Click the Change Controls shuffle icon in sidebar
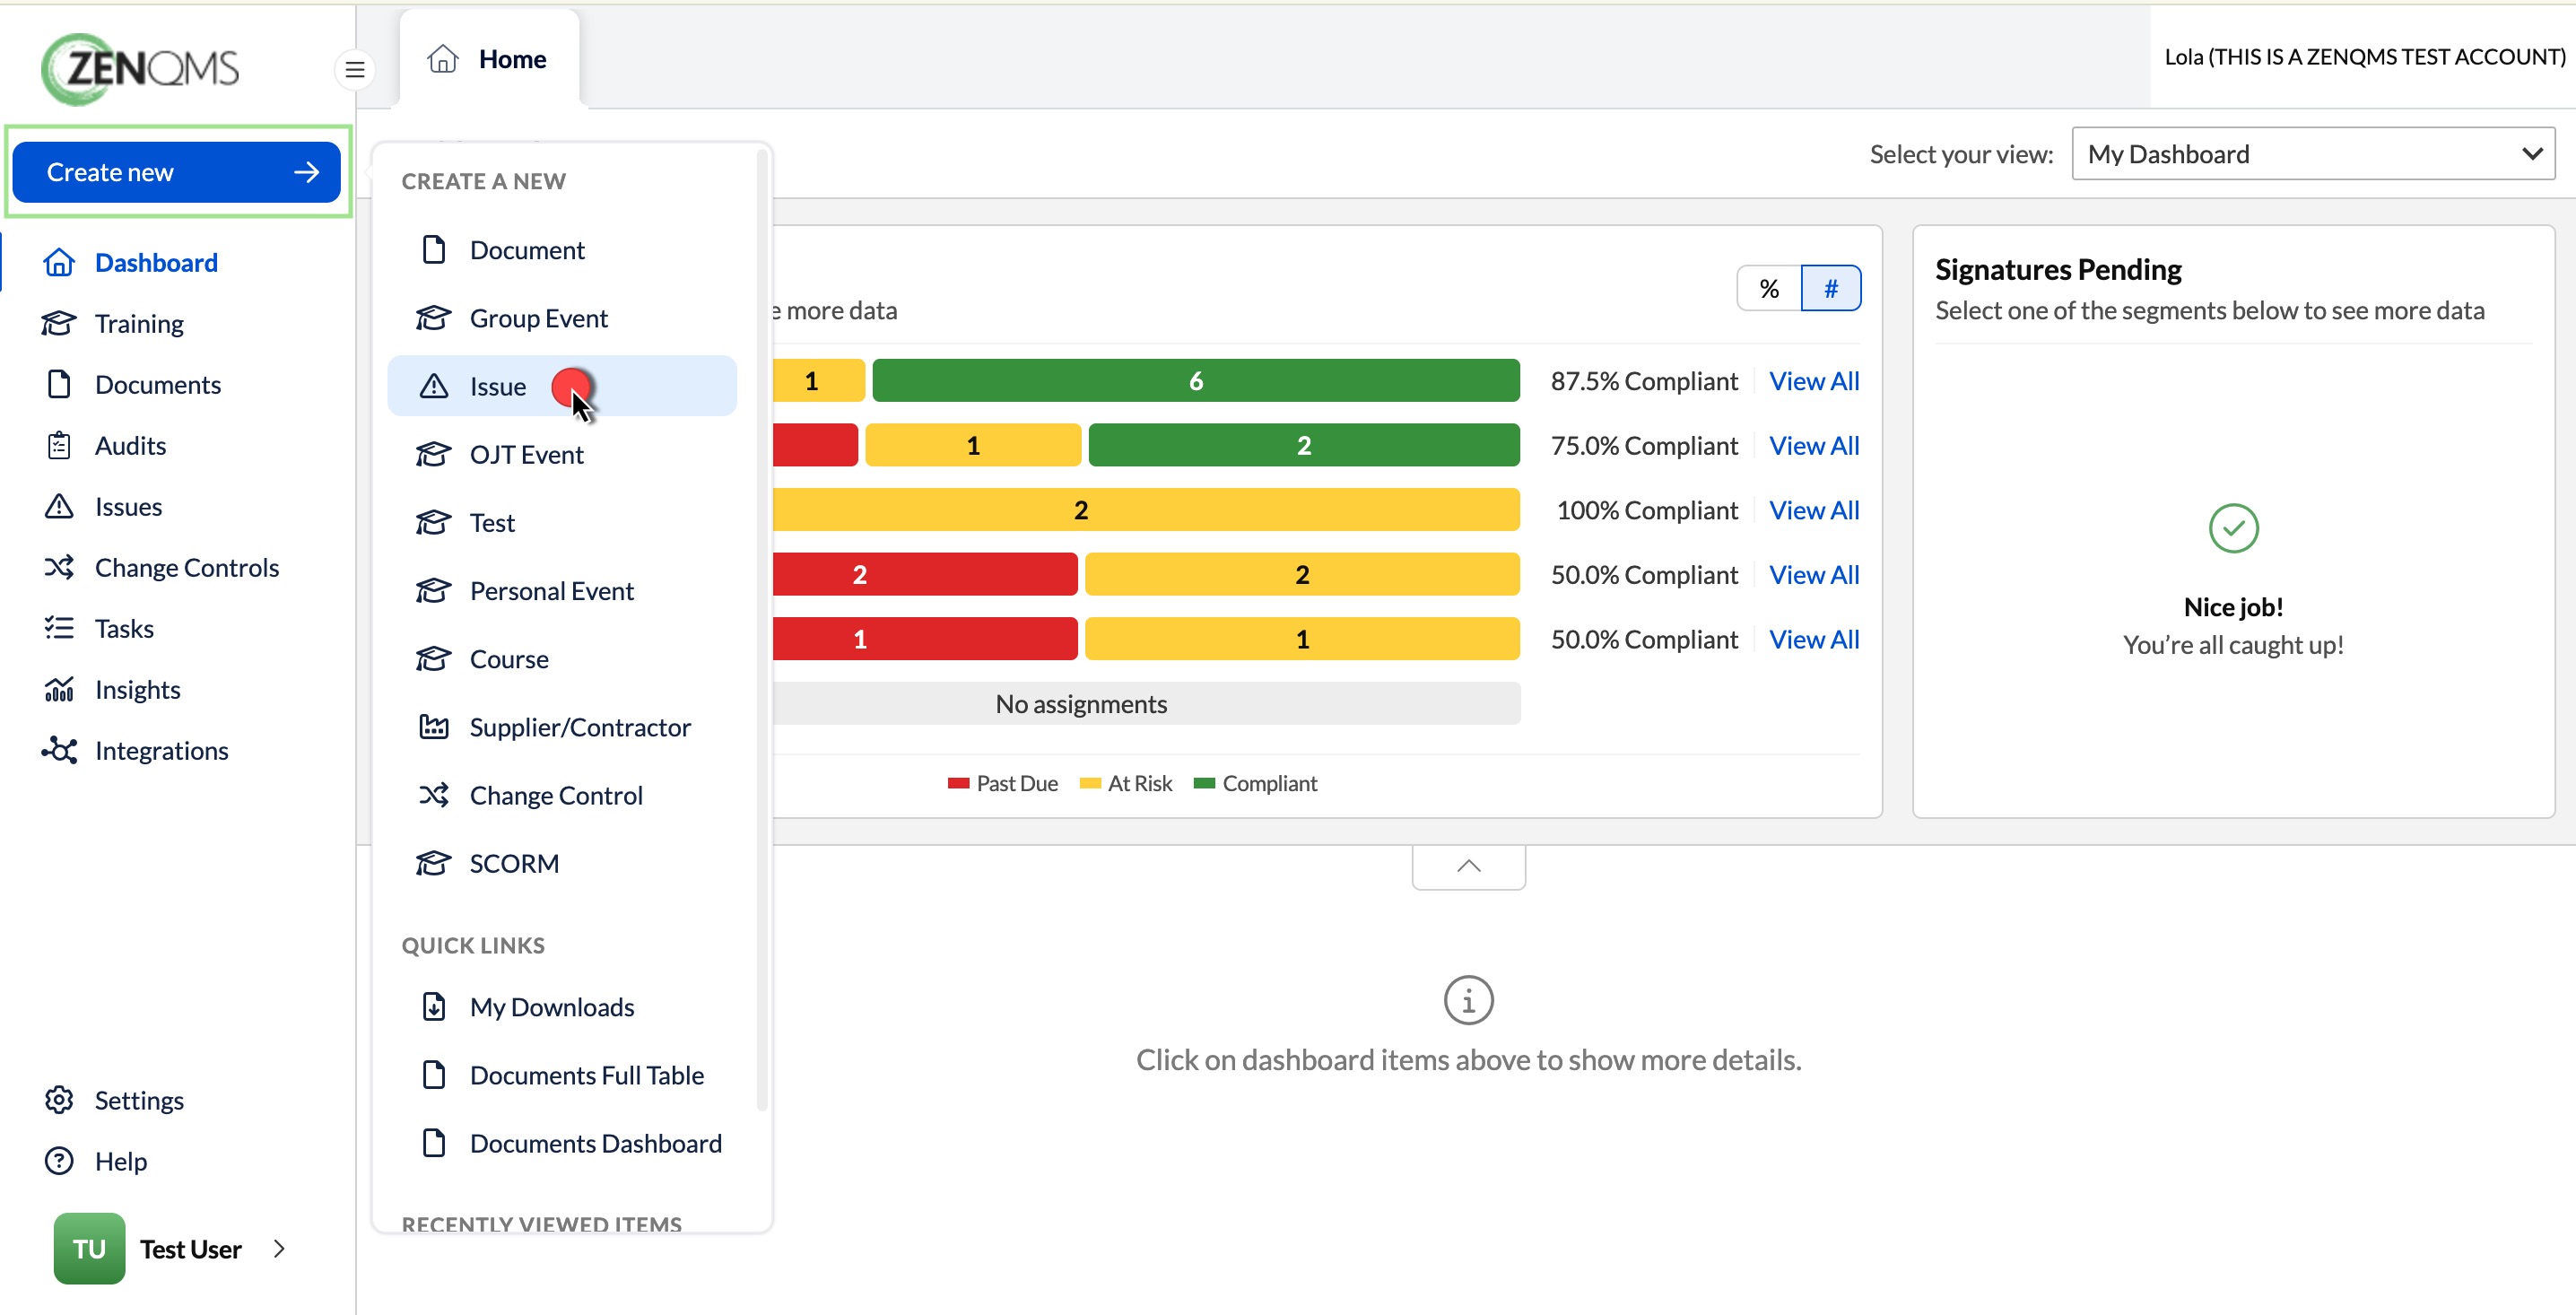 (x=59, y=567)
